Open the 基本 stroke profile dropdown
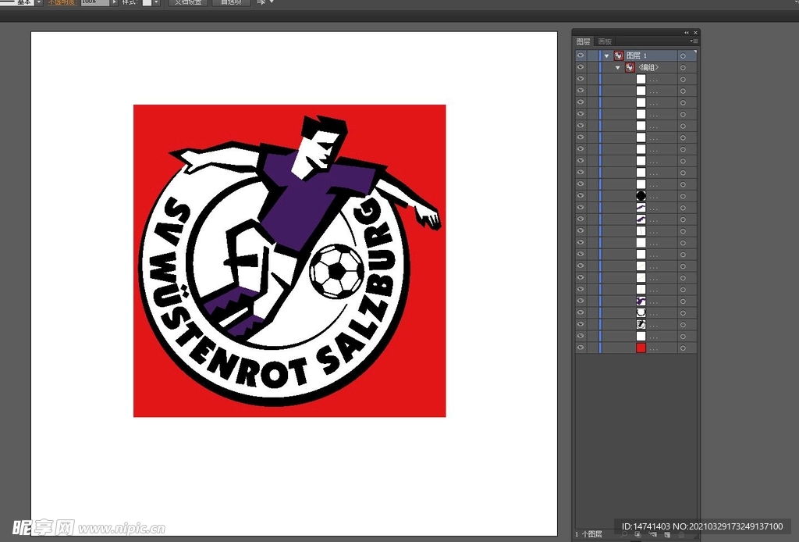 (39, 2)
